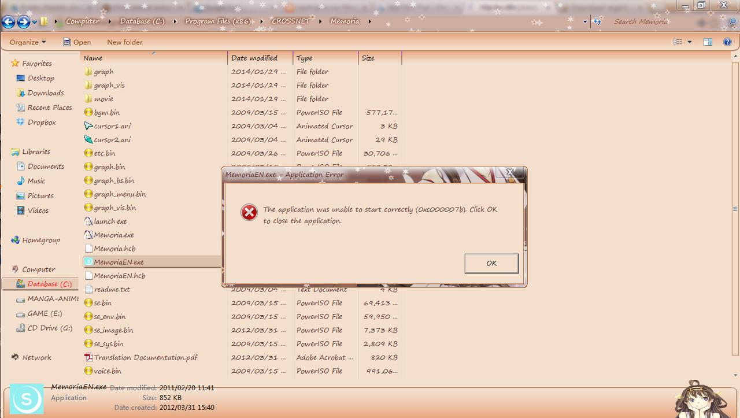The height and width of the screenshot is (418, 740).
Task: Select the Translation Documentation.pdf file
Action: click(x=145, y=357)
